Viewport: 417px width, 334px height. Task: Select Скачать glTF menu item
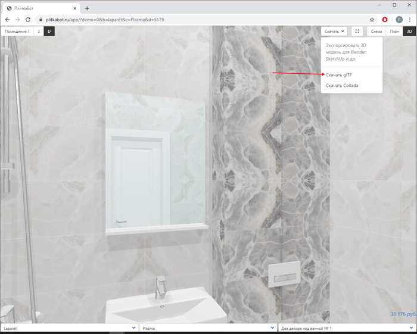(x=338, y=74)
